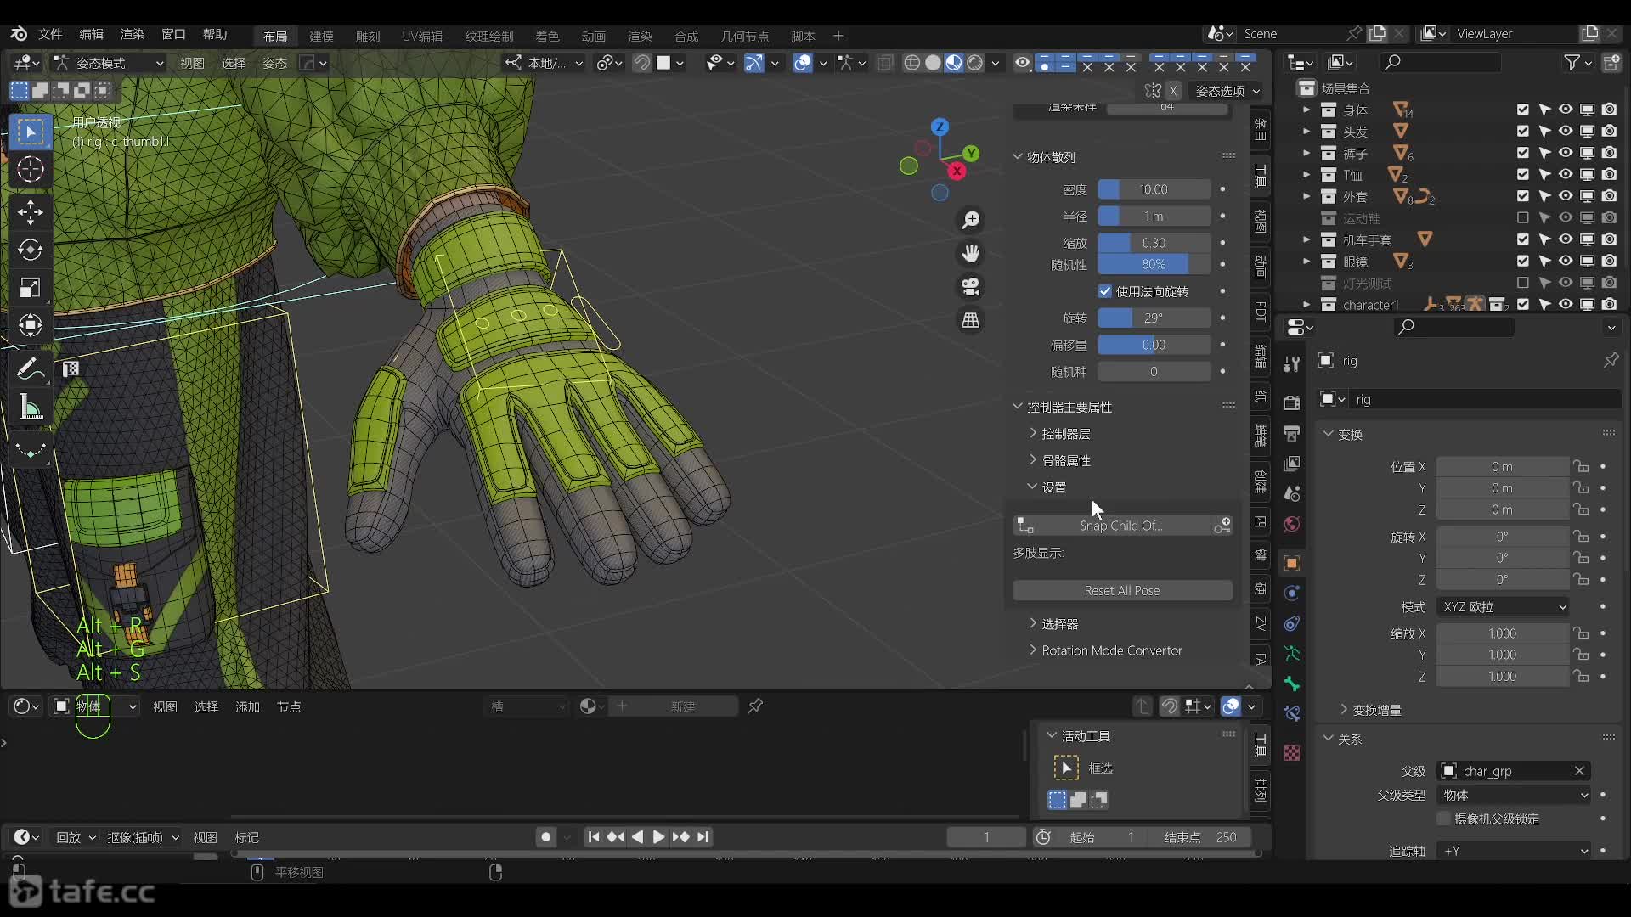Hide the 头发 collection in viewport
The image size is (1631, 917).
pyautogui.click(x=1566, y=131)
